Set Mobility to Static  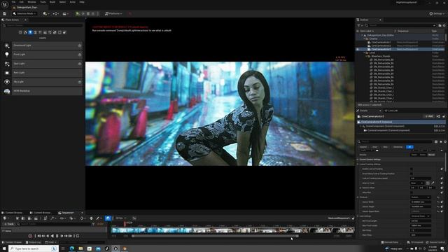[414, 155]
